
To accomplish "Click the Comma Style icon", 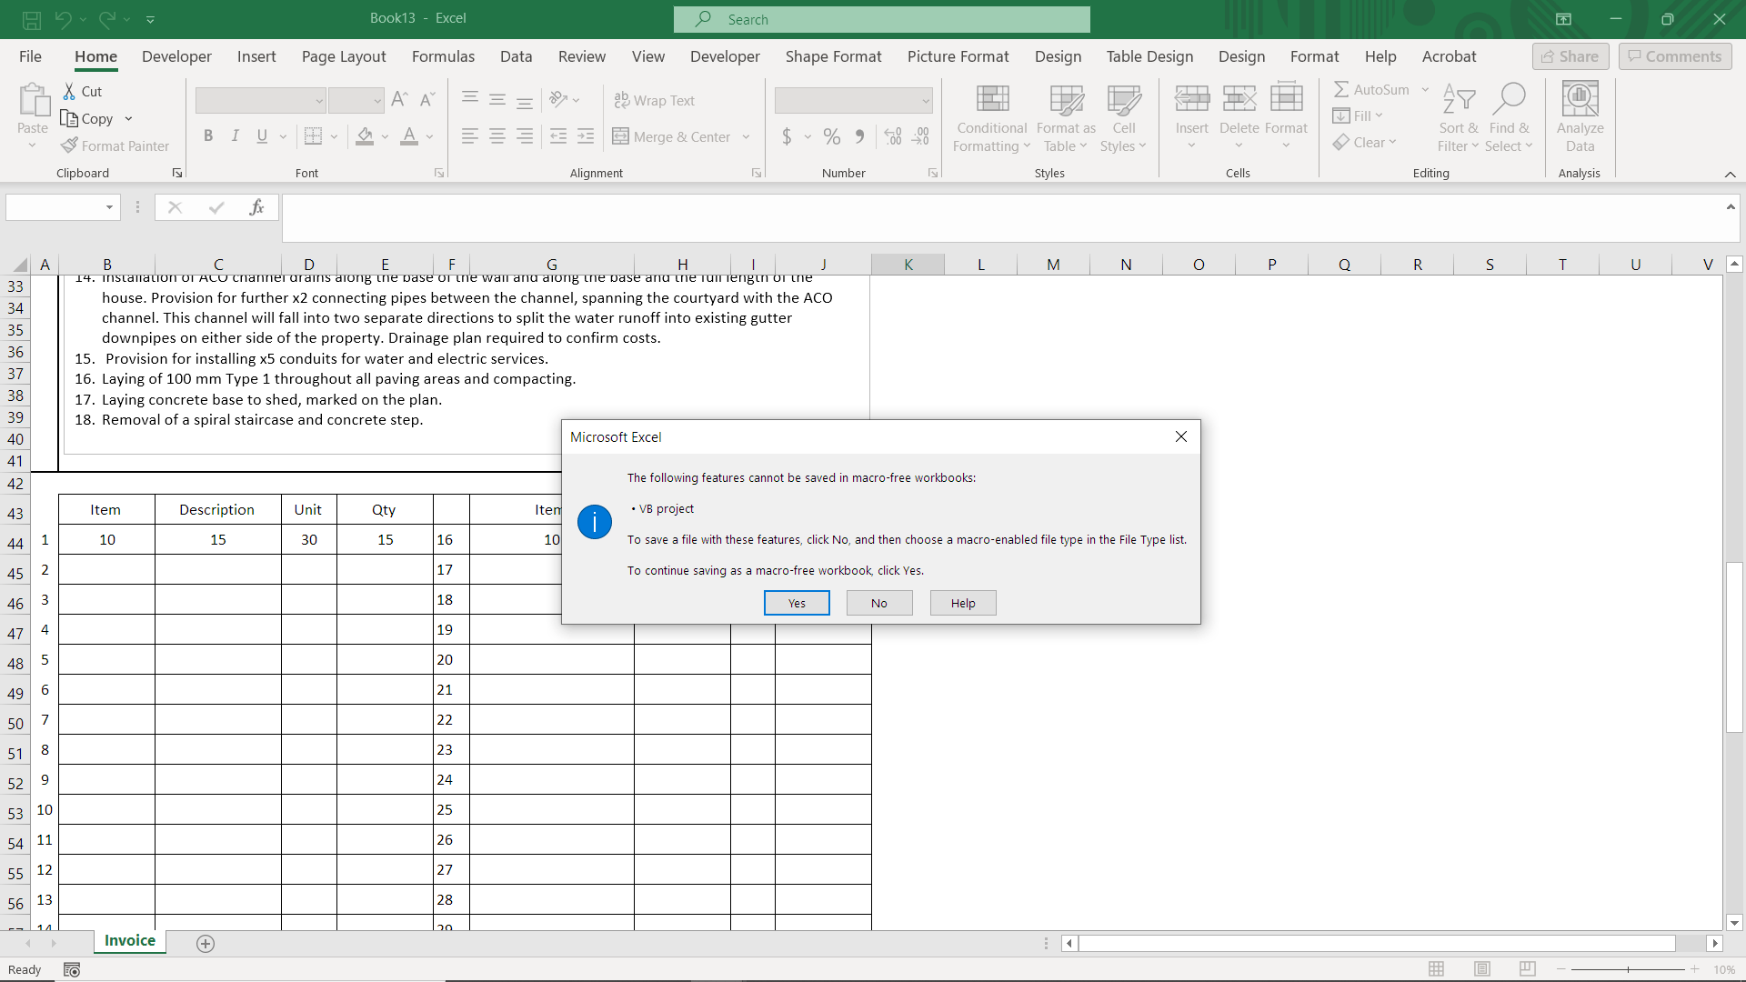I will point(859,136).
